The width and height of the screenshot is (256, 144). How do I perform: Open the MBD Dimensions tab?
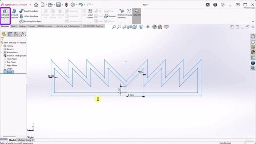tap(45, 26)
